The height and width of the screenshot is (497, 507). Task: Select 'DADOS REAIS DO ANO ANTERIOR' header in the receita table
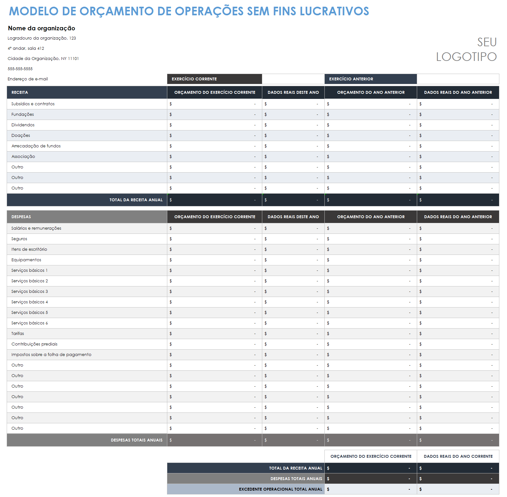(x=458, y=92)
